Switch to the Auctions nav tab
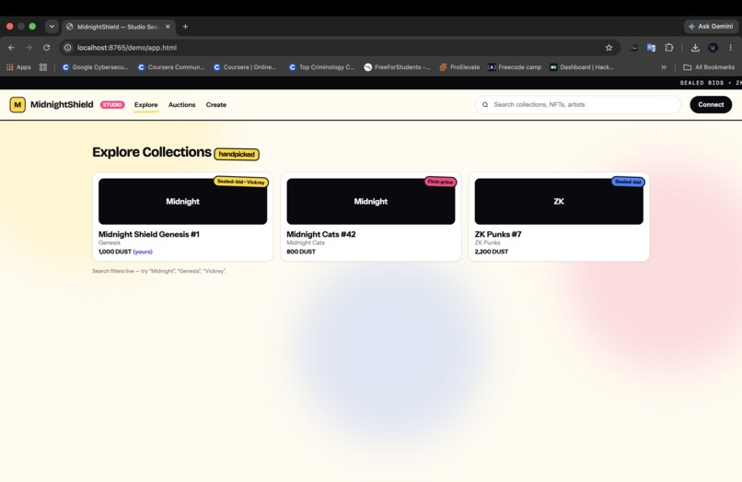 pyautogui.click(x=181, y=105)
